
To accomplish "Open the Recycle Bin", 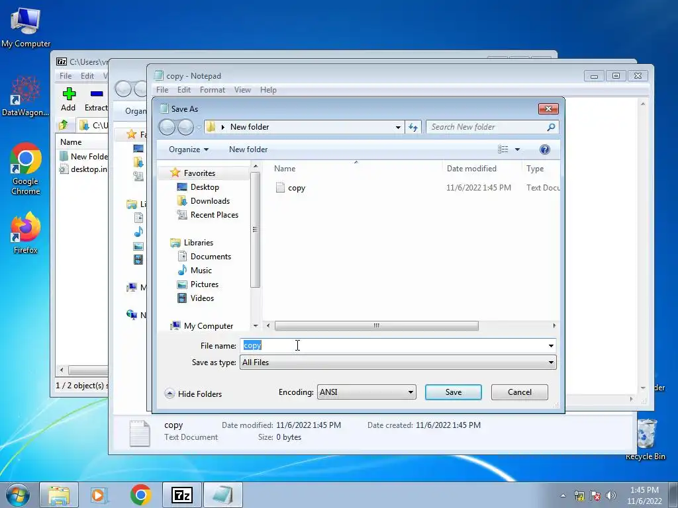I will coord(646,439).
